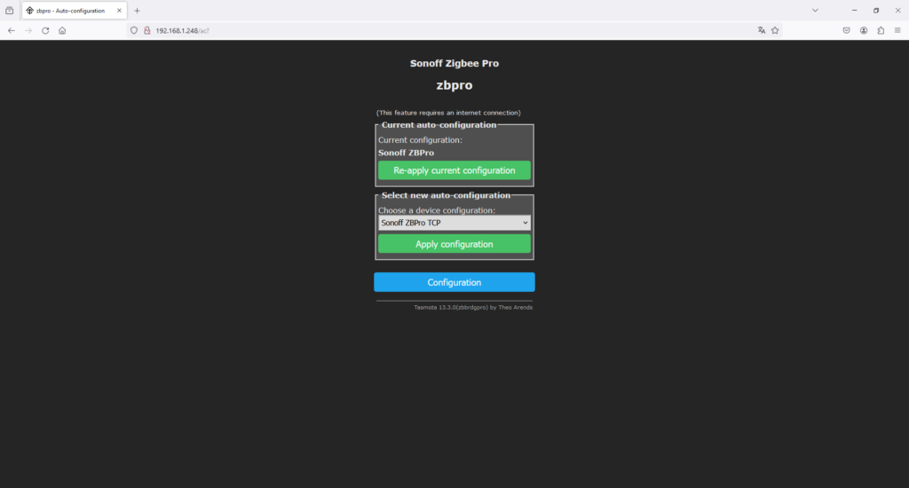Open the tracking protection shield icon

134,30
